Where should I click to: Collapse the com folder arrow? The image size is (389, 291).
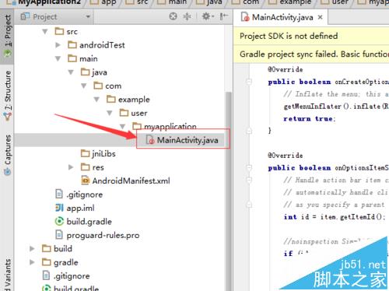click(84, 86)
